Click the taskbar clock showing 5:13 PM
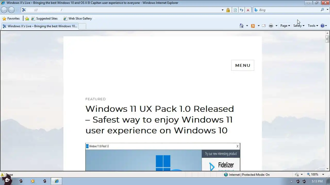This screenshot has width=330, height=185. [317, 181]
